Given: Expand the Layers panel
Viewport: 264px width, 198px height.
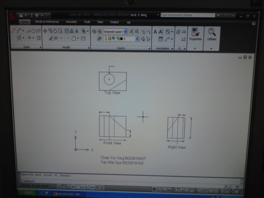Looking at the screenshot, I should point(149,48).
